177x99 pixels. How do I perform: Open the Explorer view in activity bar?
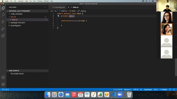3,8
